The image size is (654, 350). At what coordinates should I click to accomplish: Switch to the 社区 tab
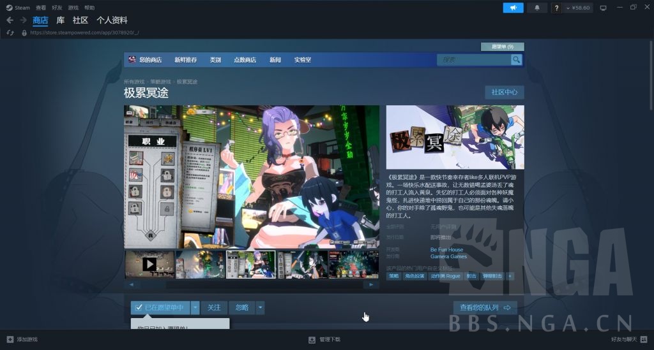[80, 20]
